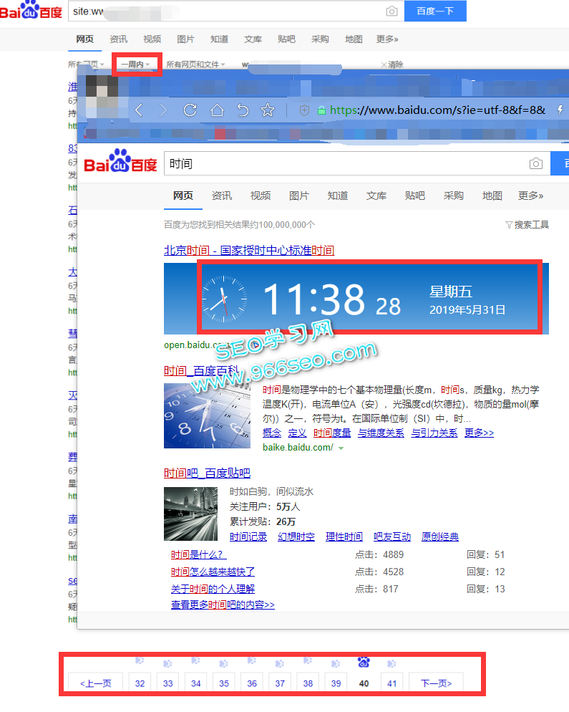This screenshot has height=712, width=569.
Task: Go to previous page with <上一页
Action: [95, 683]
